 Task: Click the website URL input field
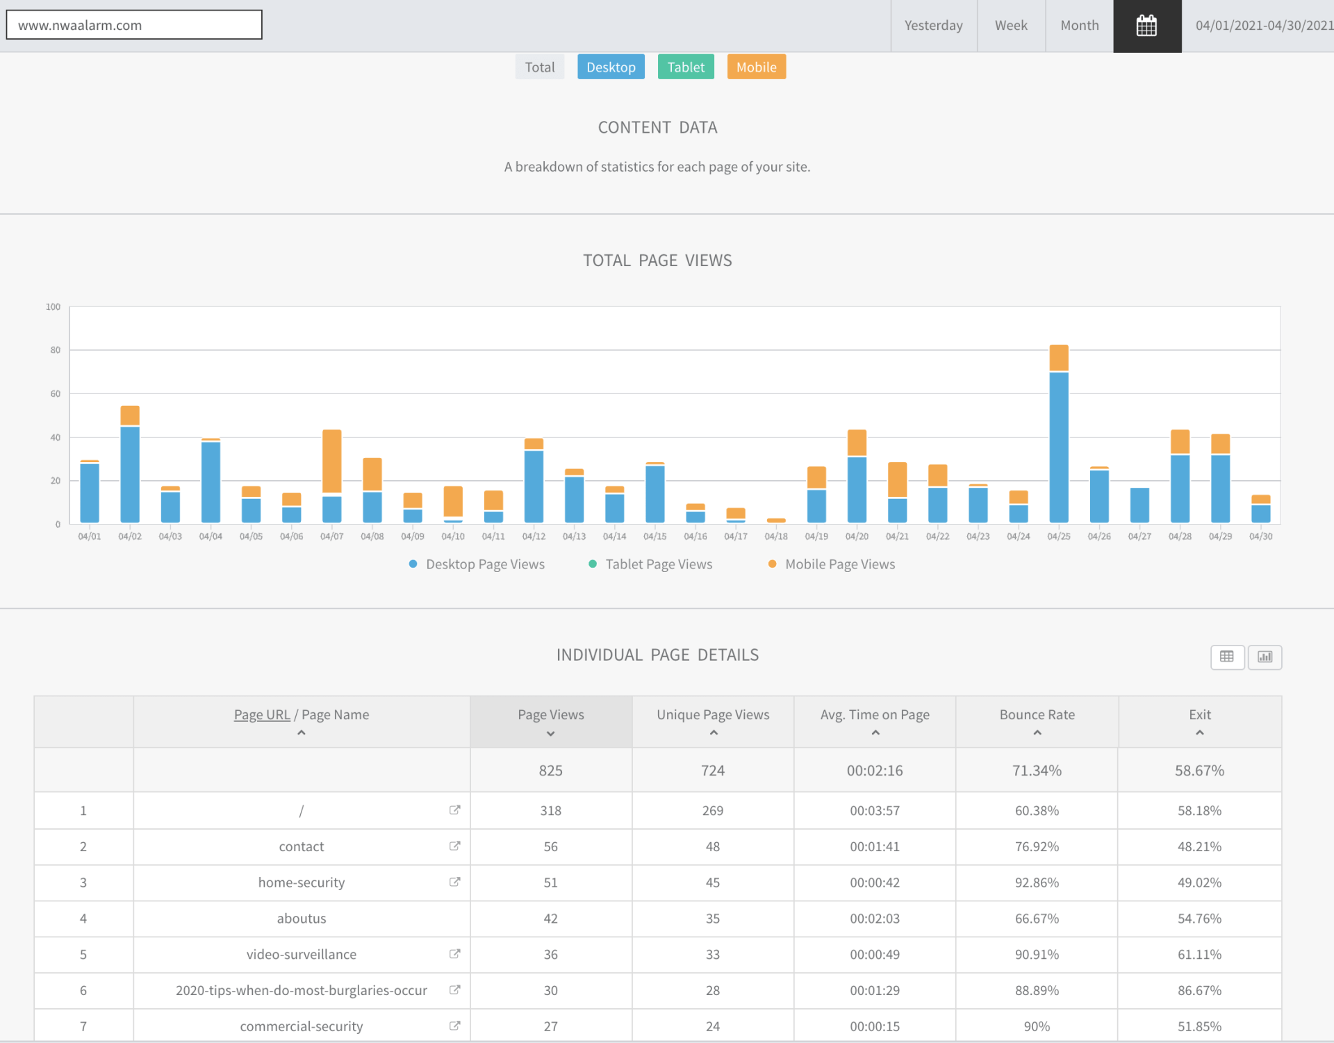pos(134,25)
